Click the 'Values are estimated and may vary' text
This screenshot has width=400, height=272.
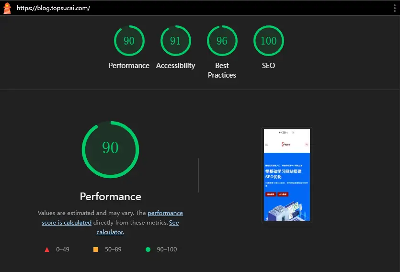[x=86, y=213]
